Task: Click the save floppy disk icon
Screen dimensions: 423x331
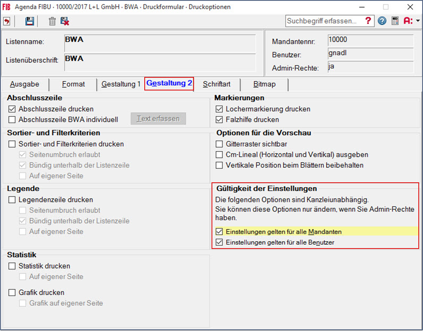Action: pos(29,21)
